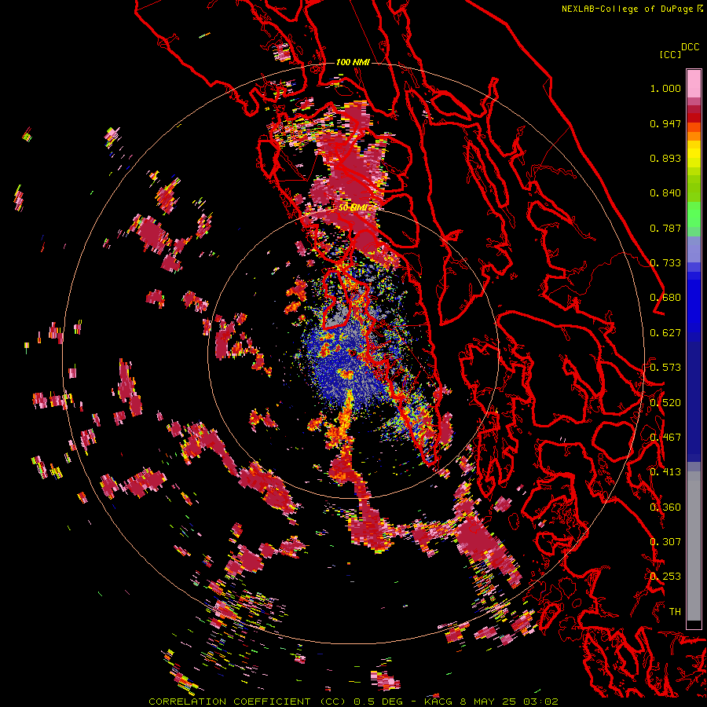Screen dimensions: 707x707
Task: Click the 0.893 value on the color scale
Action: [665, 158]
